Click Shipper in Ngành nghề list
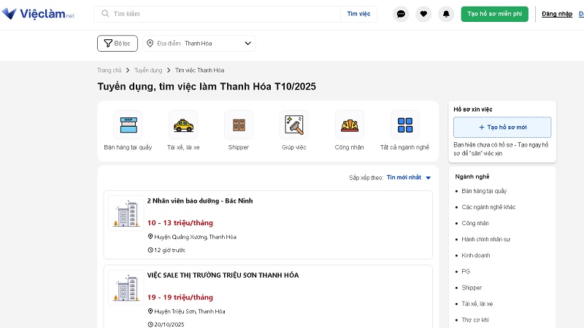584x328 pixels. pyautogui.click(x=472, y=287)
